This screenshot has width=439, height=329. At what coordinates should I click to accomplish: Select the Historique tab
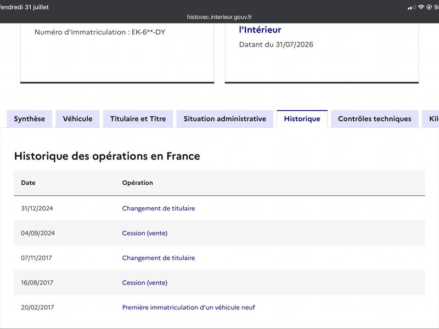tap(302, 119)
